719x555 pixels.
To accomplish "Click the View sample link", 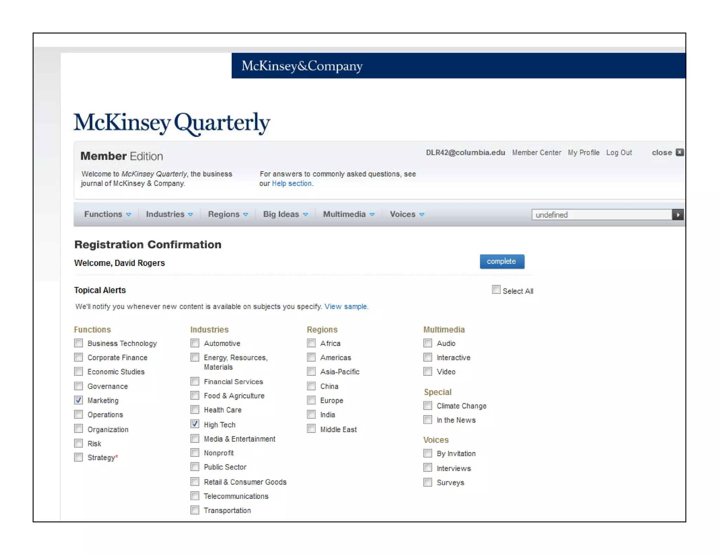I will [x=345, y=307].
